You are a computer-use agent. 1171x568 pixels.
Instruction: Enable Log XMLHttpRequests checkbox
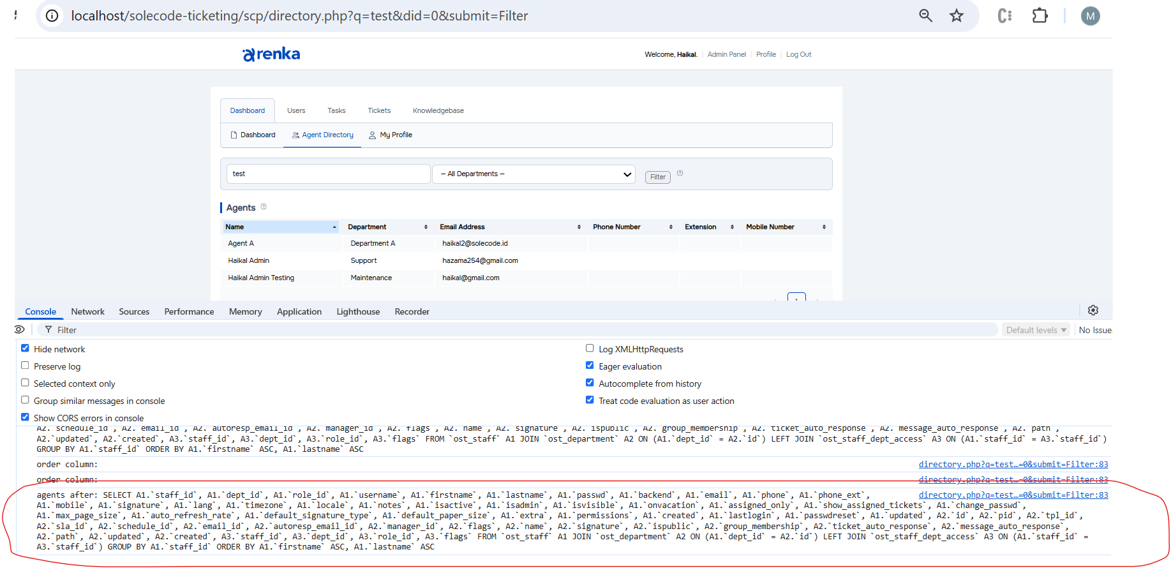tap(590, 348)
